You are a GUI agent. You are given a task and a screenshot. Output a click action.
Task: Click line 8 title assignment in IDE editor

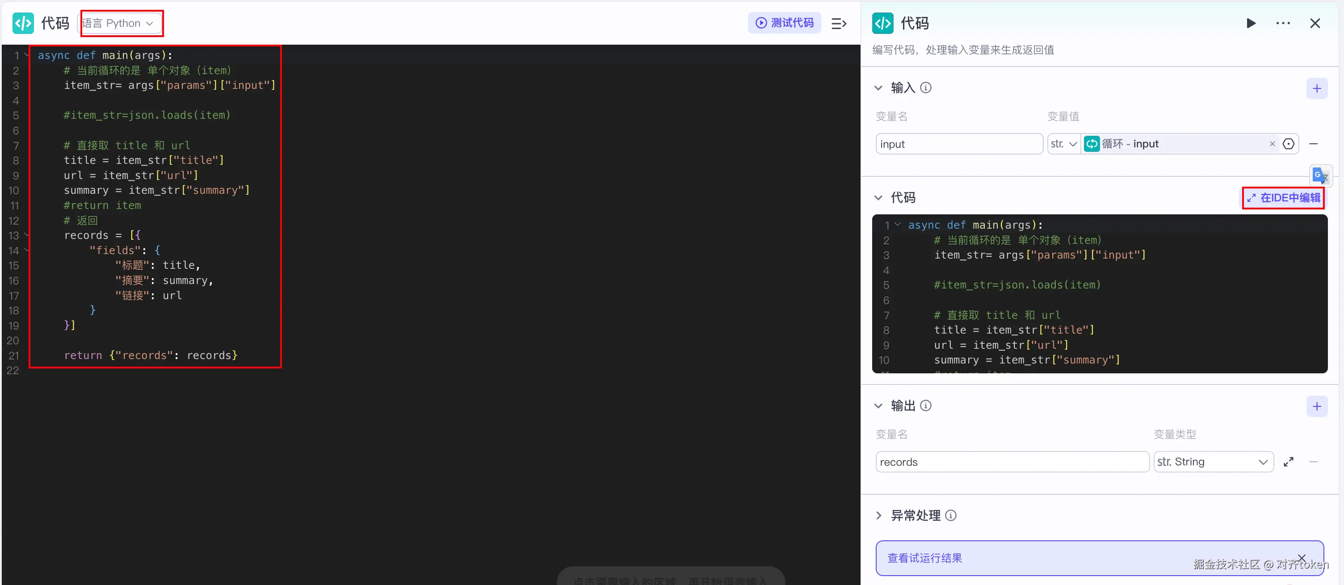pyautogui.click(x=144, y=160)
